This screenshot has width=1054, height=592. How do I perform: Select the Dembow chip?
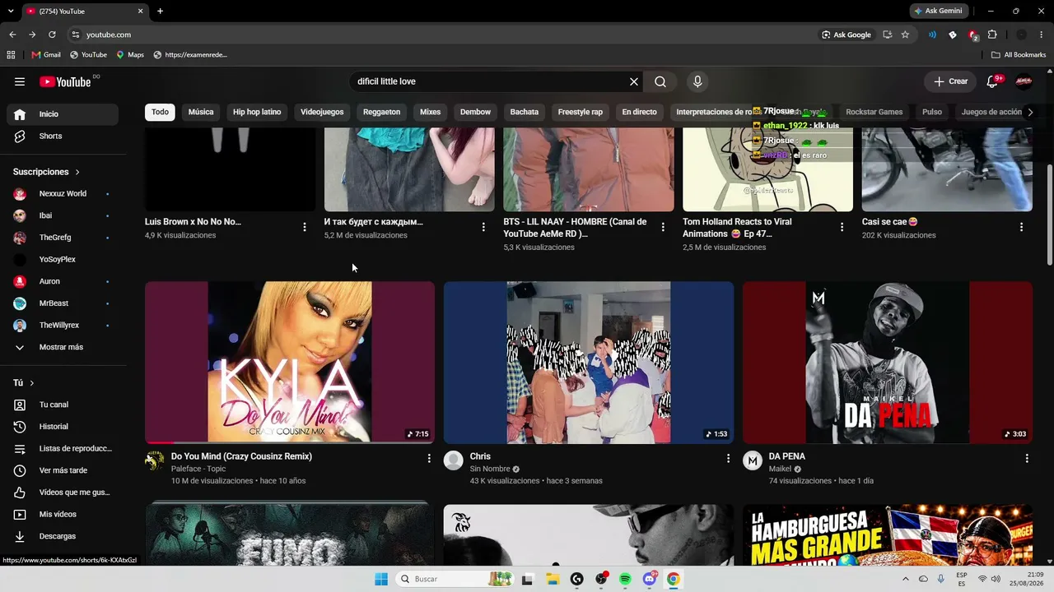(475, 112)
